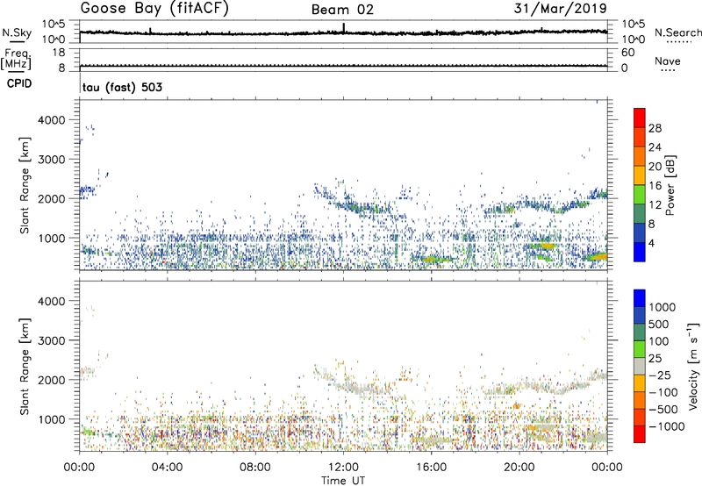Screen dimensions: 702x486
Task: Pick the bright blue top velocity colorbar segment
Action: [x=640, y=297]
